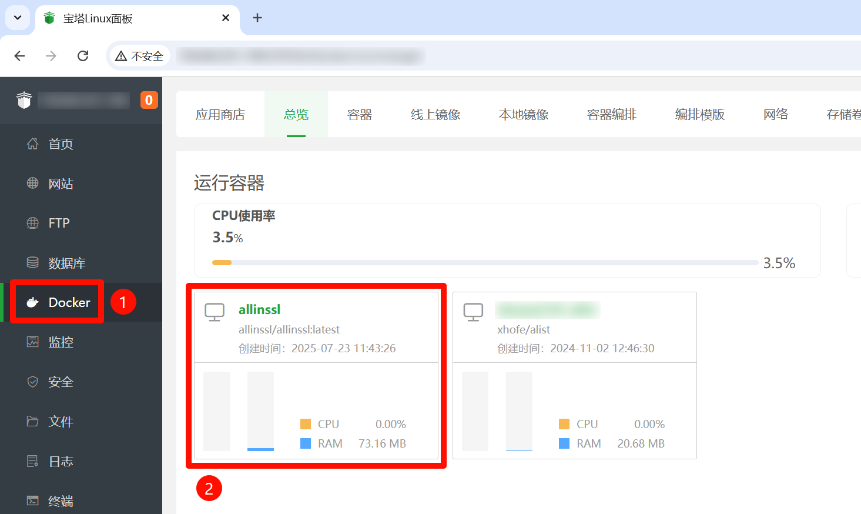861x514 pixels.
Task: Click the 不安全 security warning in address bar
Action: [x=139, y=55]
